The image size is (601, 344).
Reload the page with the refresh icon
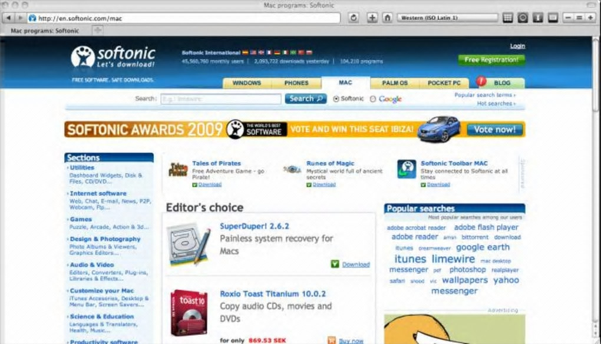pyautogui.click(x=354, y=18)
